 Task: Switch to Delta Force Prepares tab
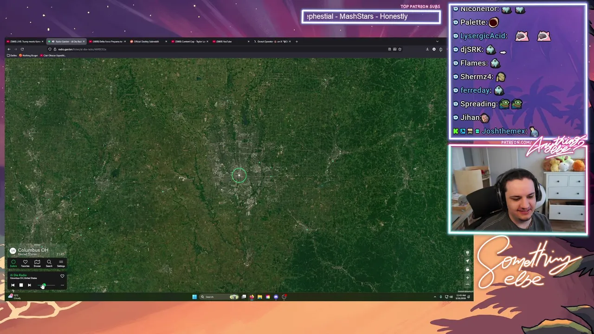click(107, 41)
